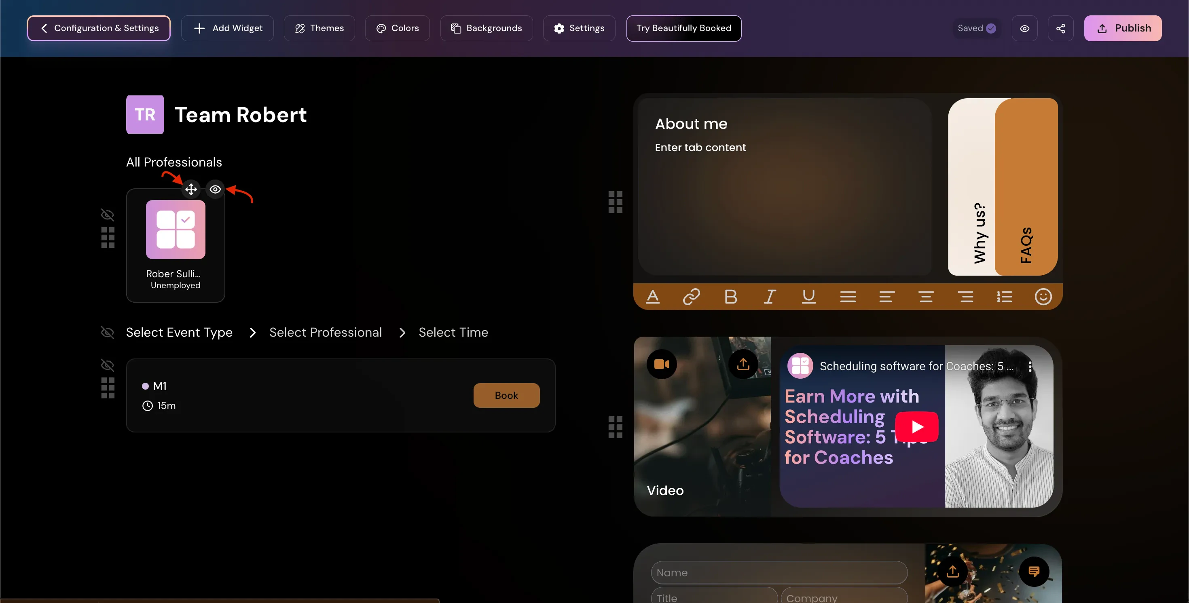The height and width of the screenshot is (603, 1189).
Task: Open the YouTube video three-dot menu
Action: point(1030,366)
